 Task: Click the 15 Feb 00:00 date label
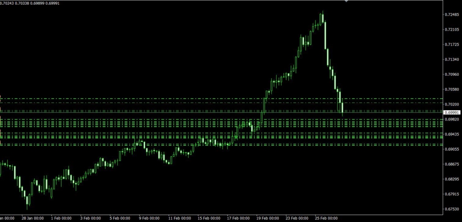coord(209,218)
